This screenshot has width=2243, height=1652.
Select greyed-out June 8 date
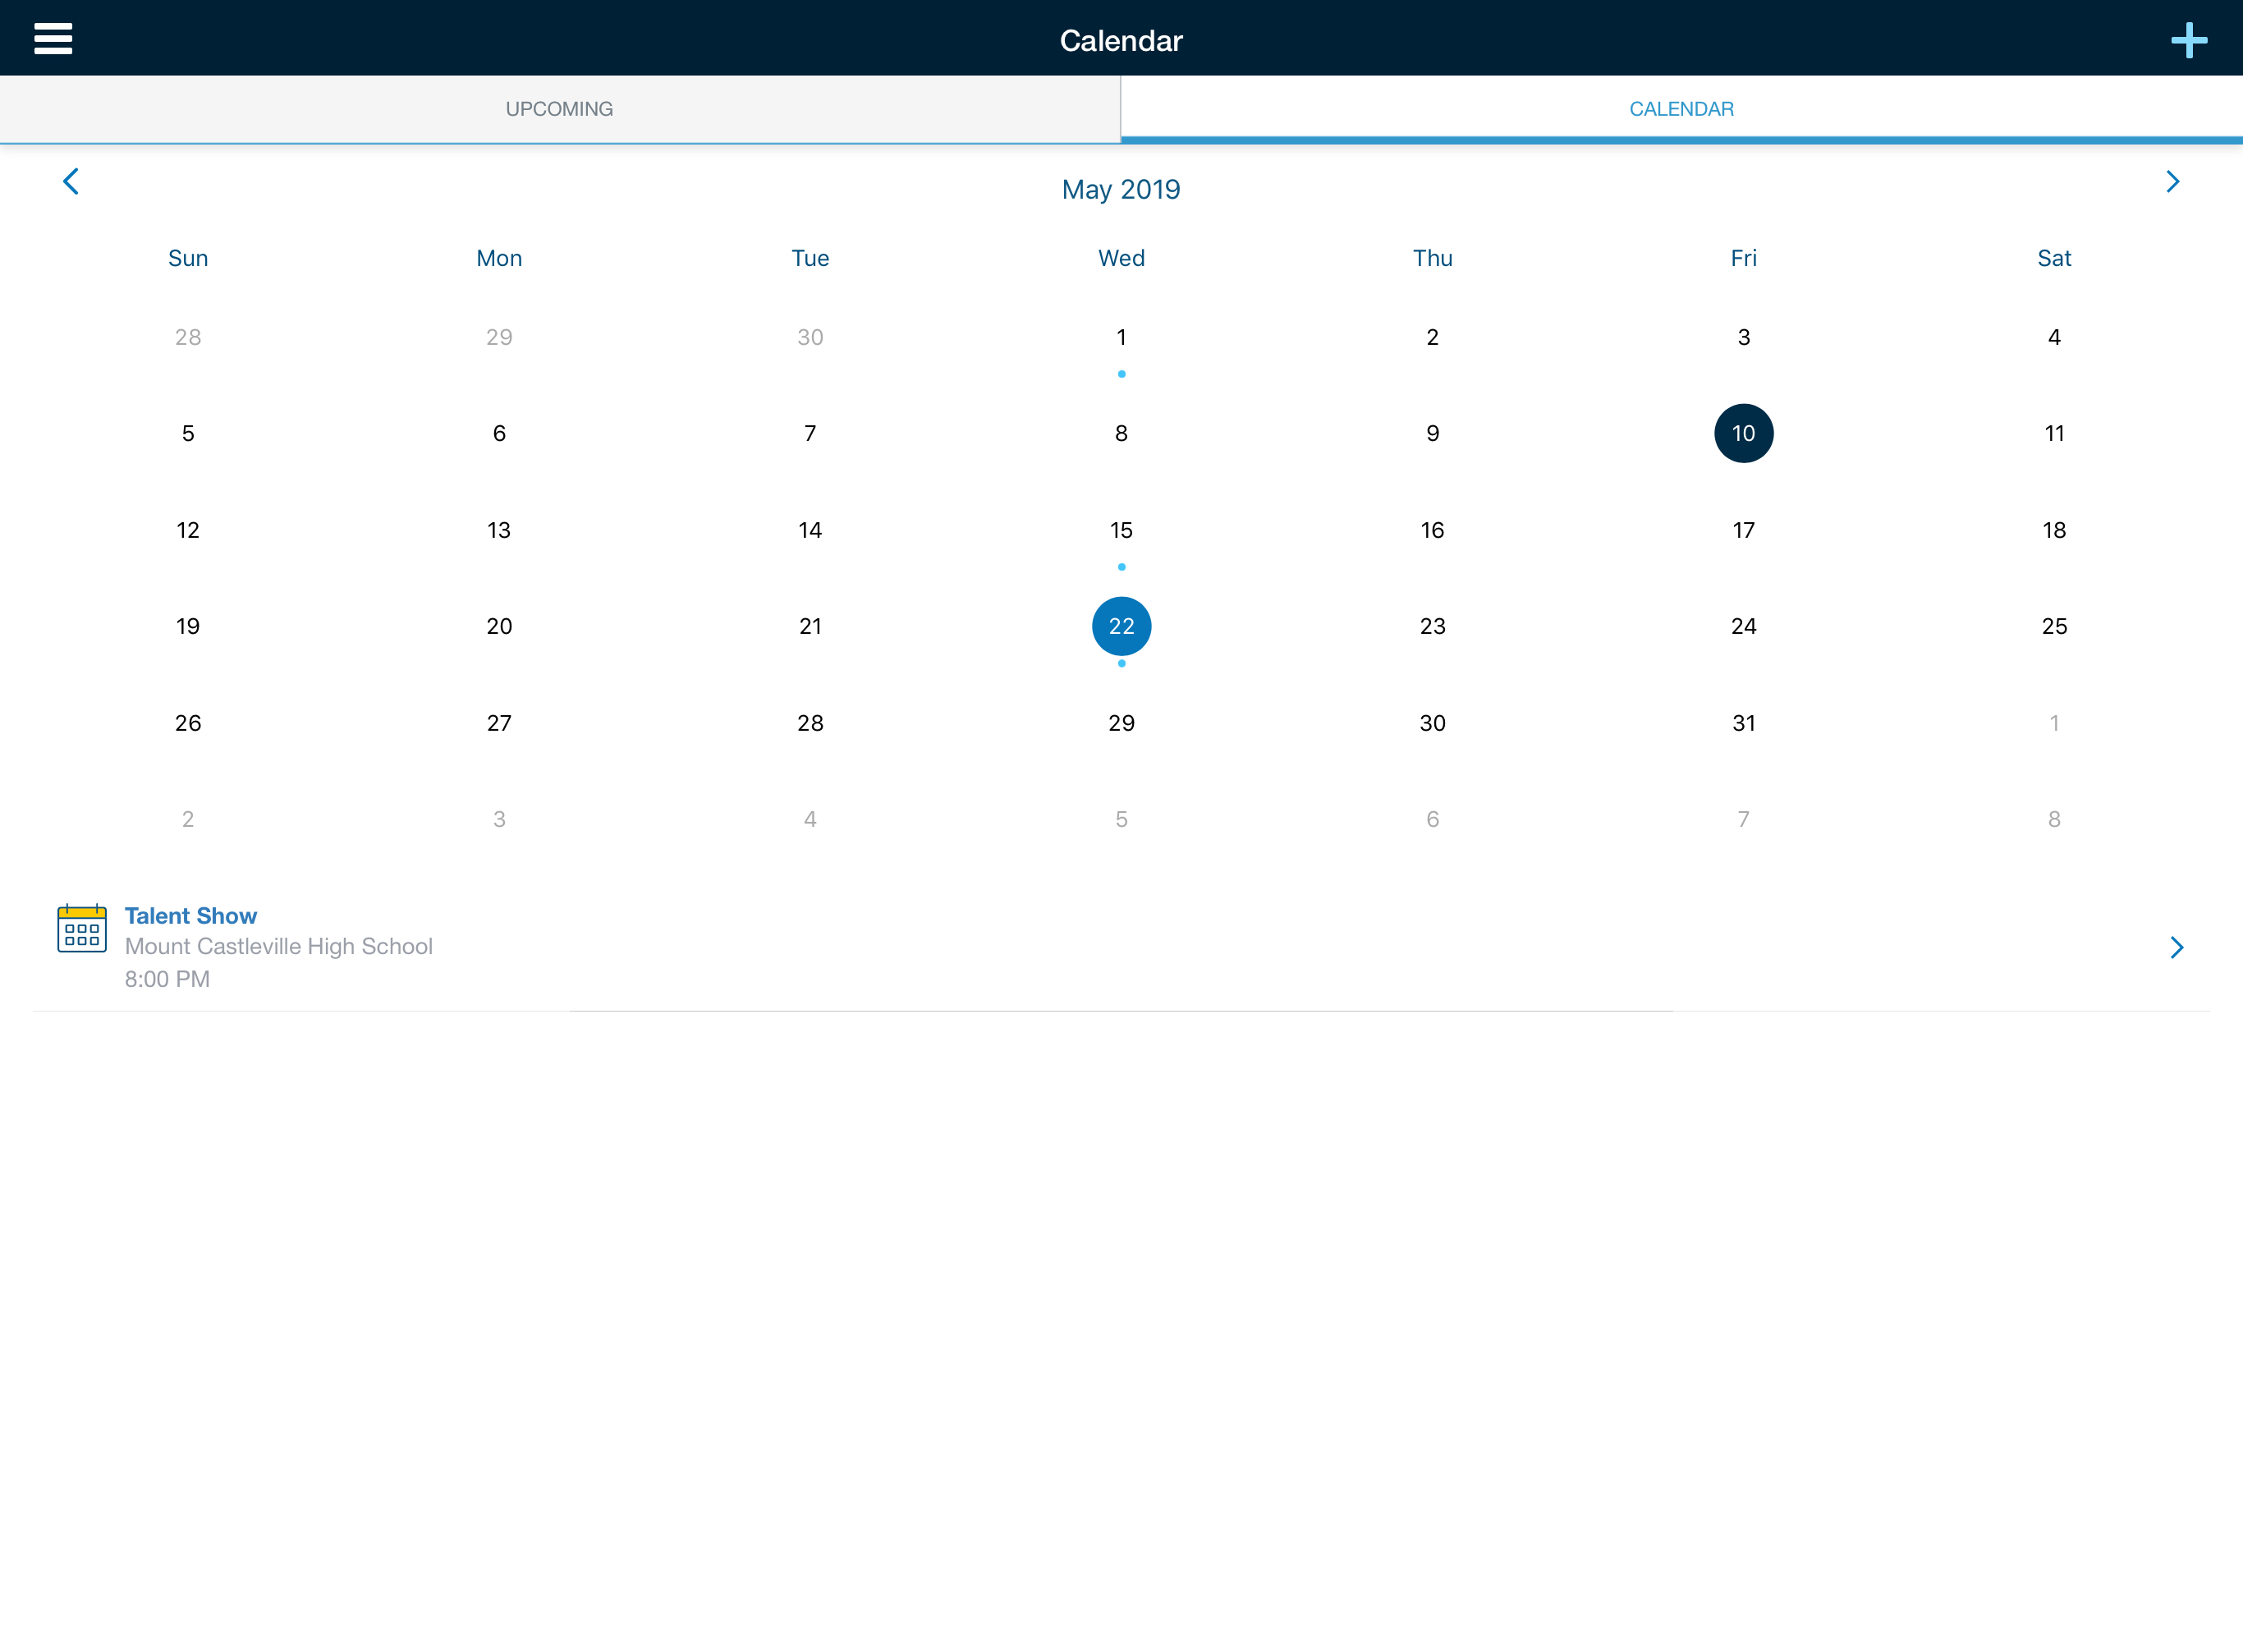pyautogui.click(x=2054, y=819)
